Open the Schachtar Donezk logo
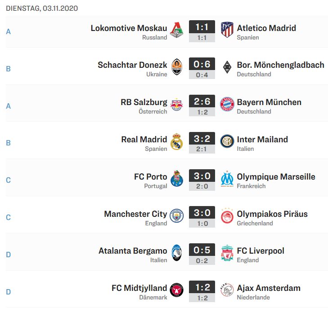 177,67
